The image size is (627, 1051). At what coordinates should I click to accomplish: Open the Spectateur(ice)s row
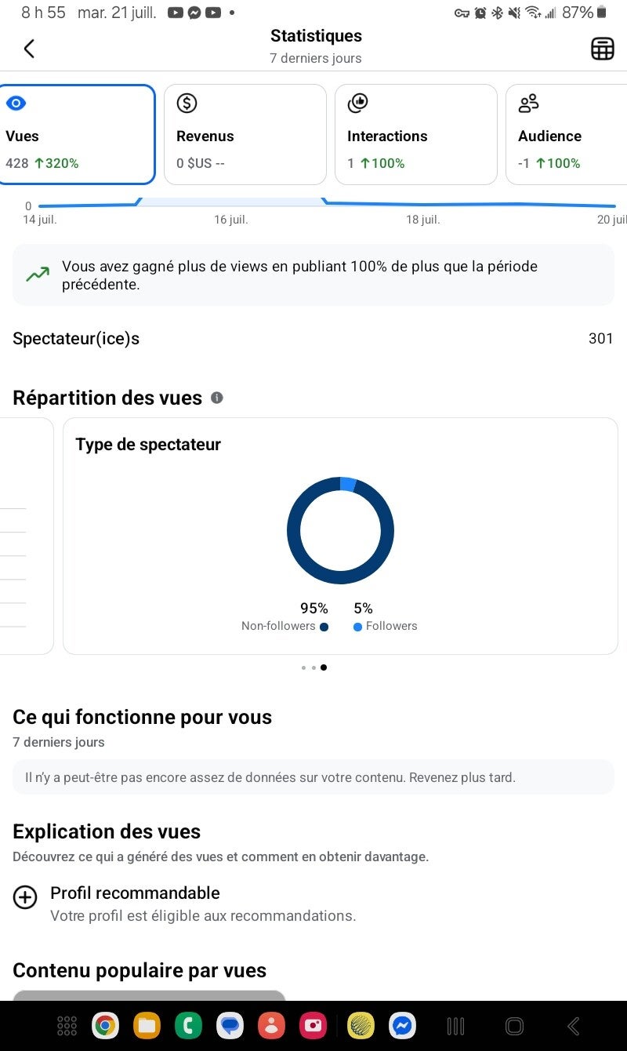313,339
